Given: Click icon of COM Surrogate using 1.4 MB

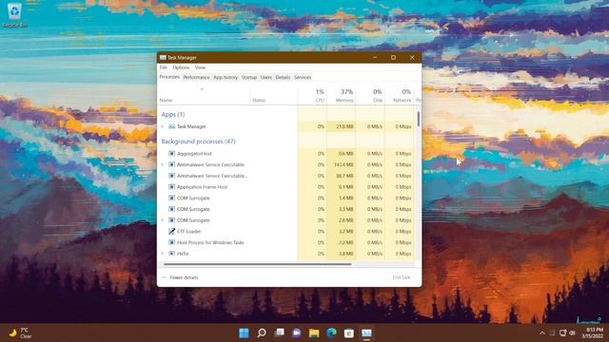Looking at the screenshot, I should pyautogui.click(x=171, y=198).
